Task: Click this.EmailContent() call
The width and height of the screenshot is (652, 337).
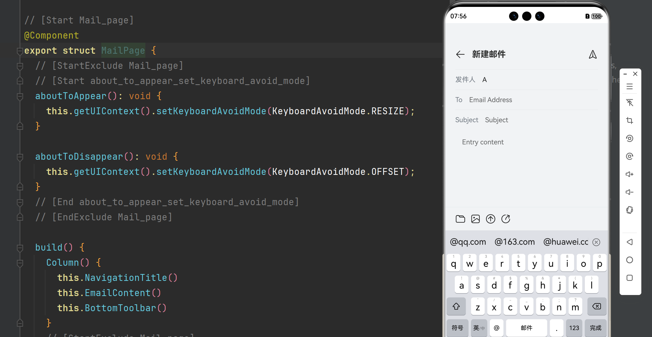Action: tap(109, 293)
